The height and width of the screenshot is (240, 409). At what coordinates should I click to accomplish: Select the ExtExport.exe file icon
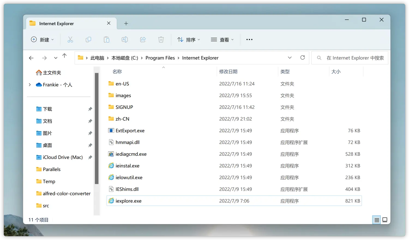[x=111, y=130]
